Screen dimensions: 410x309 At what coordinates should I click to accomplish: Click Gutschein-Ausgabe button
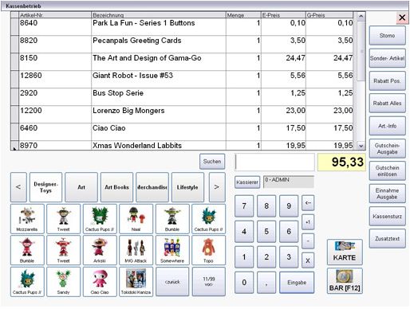pos(388,148)
